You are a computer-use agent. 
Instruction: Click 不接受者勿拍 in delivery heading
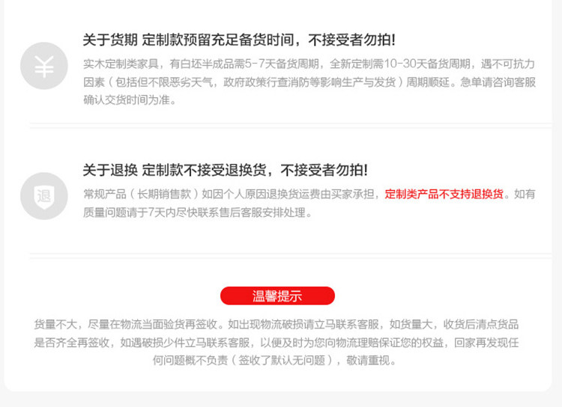[351, 40]
